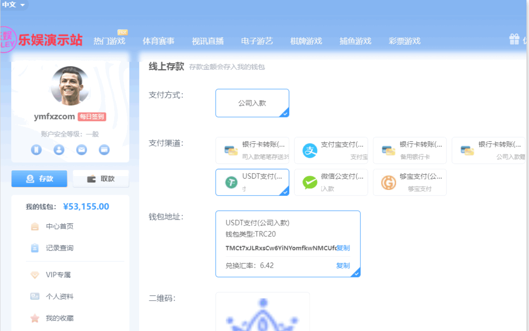Open the 中文 language dropdown
Screen dimensions: 529x331
[x=14, y=5]
